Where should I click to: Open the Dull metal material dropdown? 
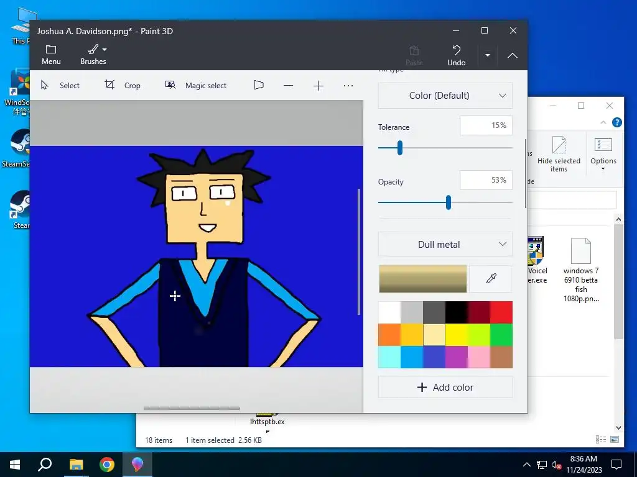(x=445, y=244)
